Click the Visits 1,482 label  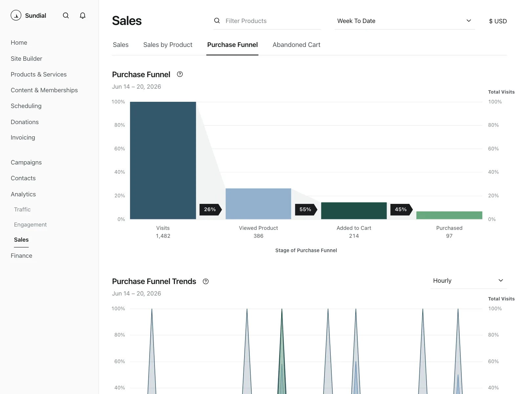click(x=163, y=232)
